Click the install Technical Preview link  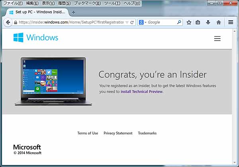[x=141, y=91]
